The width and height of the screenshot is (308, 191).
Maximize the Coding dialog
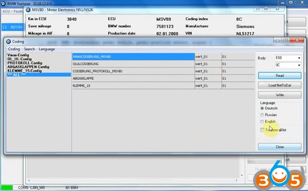pos(286,40)
